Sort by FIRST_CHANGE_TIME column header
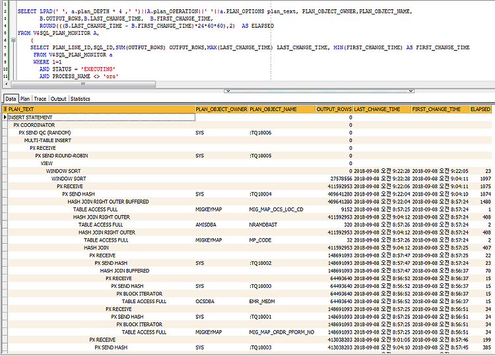Screen dimensions: 495x356 440,109
